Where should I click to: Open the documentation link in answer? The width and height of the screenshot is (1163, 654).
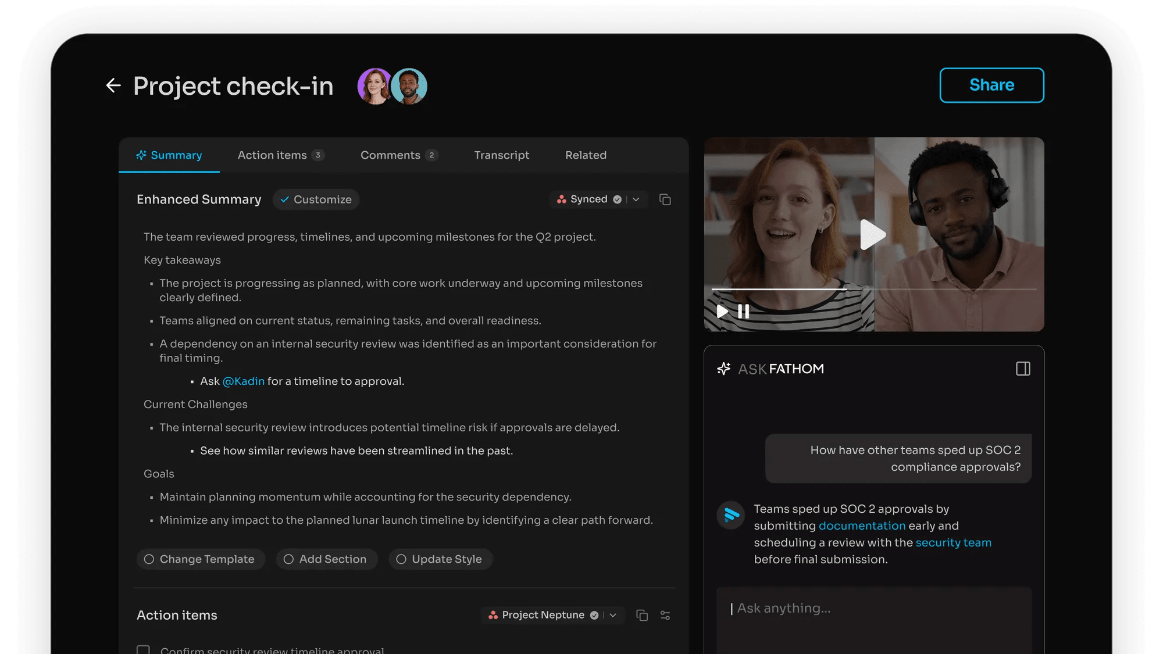tap(862, 526)
